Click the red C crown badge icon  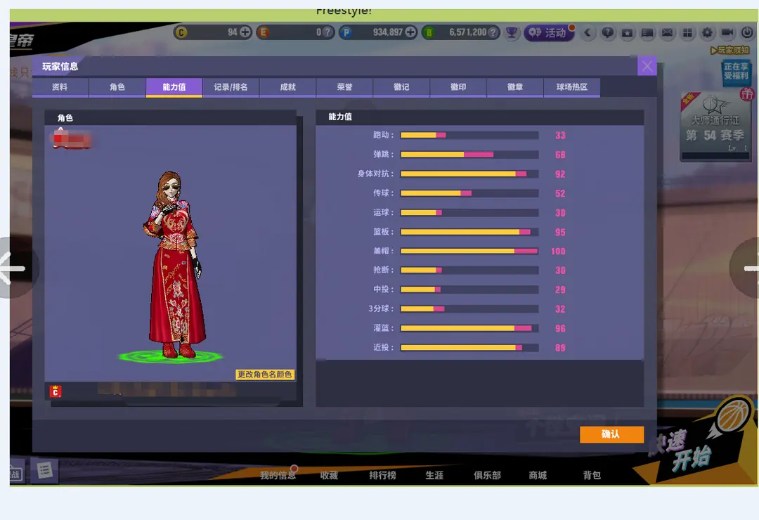(x=56, y=391)
